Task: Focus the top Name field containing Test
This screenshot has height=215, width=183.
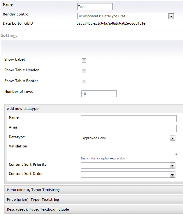Action: coord(95,7)
